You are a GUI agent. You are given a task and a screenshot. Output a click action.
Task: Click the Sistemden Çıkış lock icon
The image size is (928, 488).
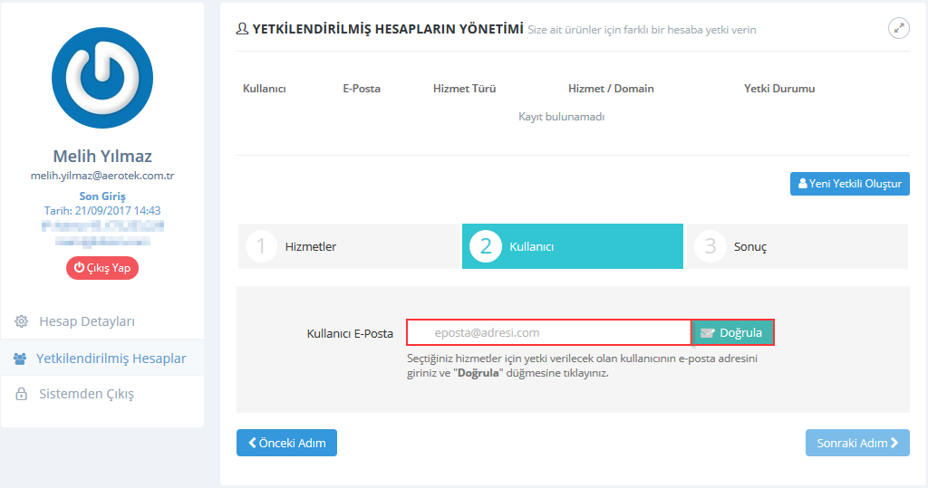point(22,395)
